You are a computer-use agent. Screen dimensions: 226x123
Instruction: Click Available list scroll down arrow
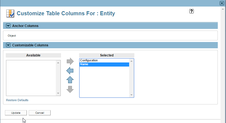[58, 93]
